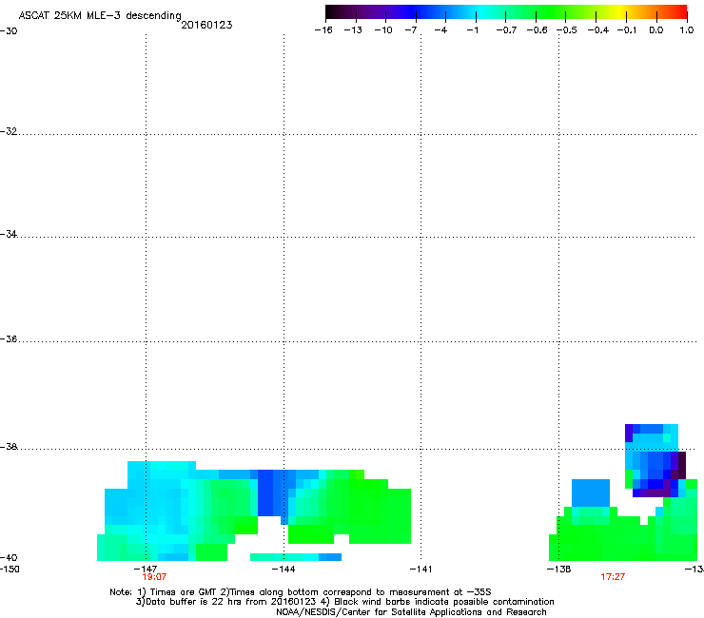Click the -150 longitude axis label
The width and height of the screenshot is (704, 618).
tap(10, 570)
